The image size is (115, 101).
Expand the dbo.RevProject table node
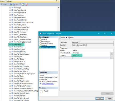click(x=10, y=49)
